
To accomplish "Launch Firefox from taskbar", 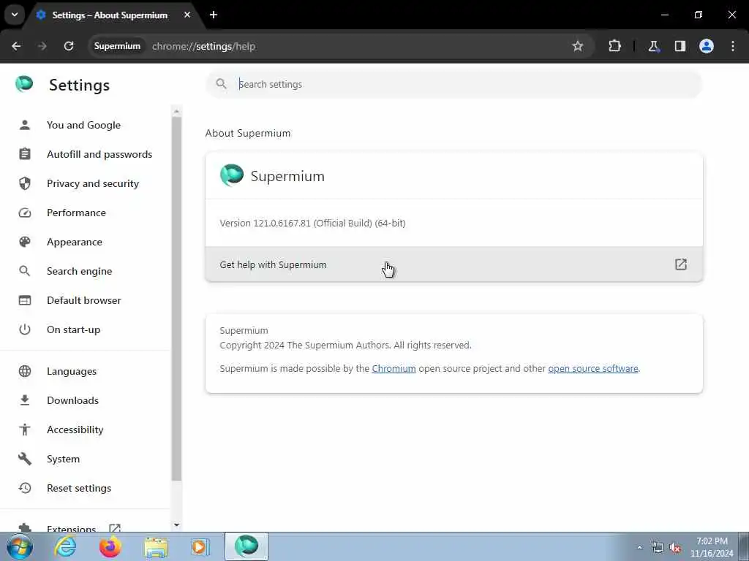I will click(x=110, y=546).
